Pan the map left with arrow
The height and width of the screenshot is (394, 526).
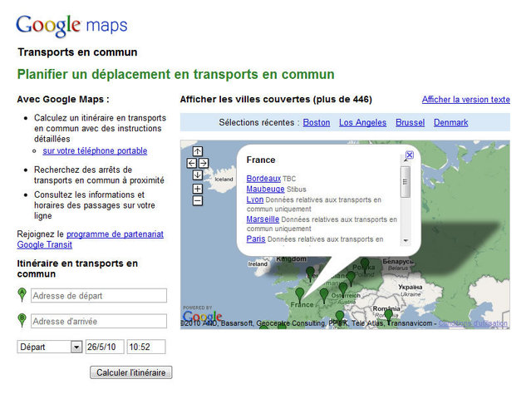coord(191,163)
